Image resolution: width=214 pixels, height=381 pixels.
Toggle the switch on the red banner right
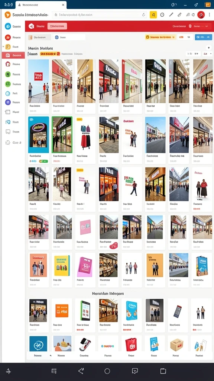(190, 26)
